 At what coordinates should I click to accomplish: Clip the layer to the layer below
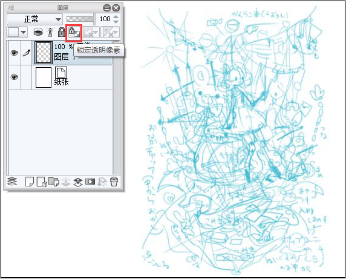38,32
